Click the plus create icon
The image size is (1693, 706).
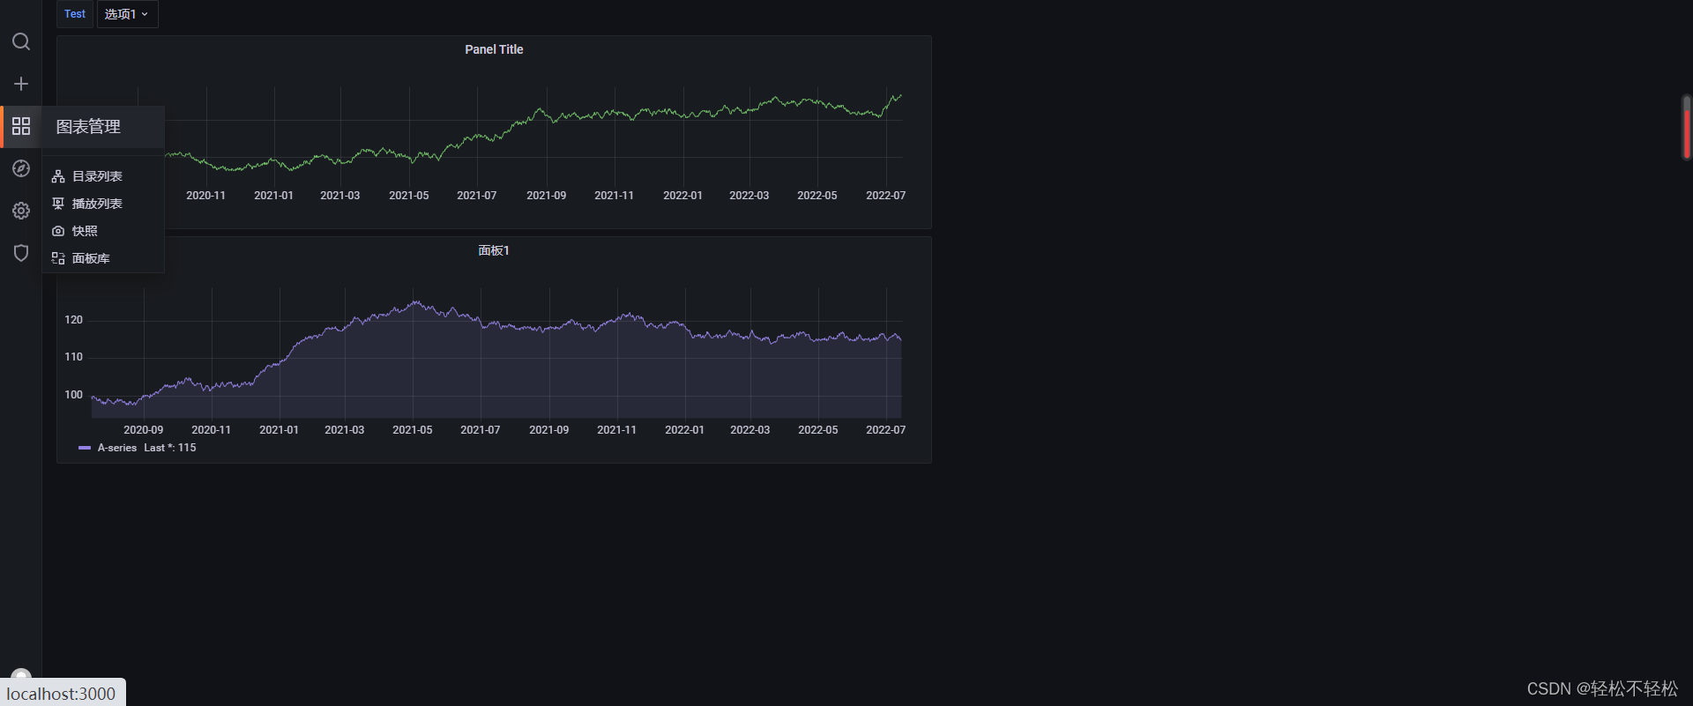pos(21,84)
